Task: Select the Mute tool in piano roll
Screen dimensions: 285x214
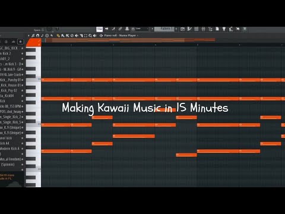Action: click(77, 36)
